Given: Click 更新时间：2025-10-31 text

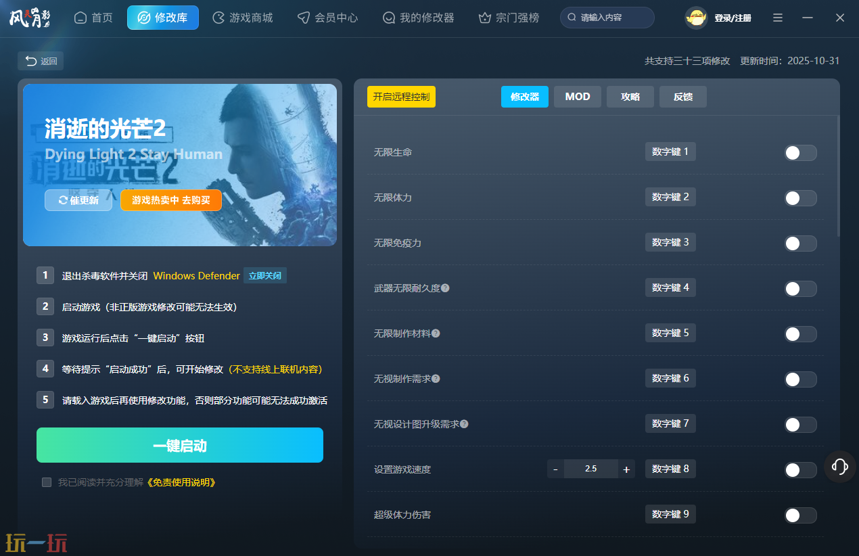Looking at the screenshot, I should coord(790,61).
